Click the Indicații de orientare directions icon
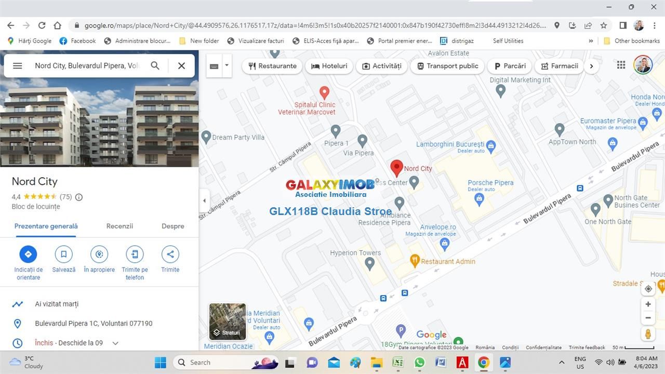665x374 pixels. [x=28, y=254]
